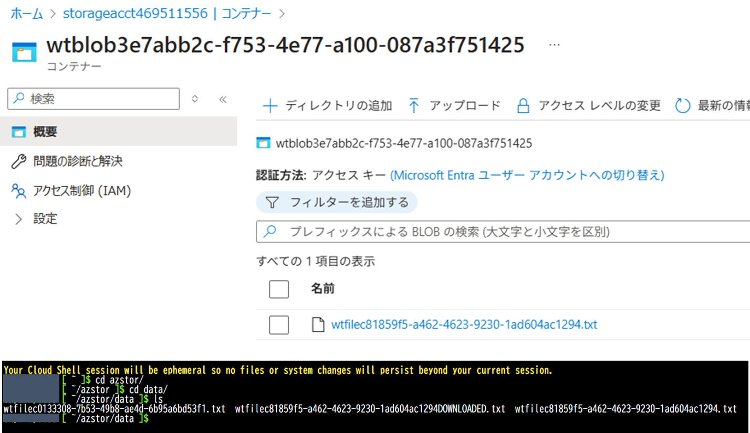Click ディレクトリの追加 button label

pos(339,106)
